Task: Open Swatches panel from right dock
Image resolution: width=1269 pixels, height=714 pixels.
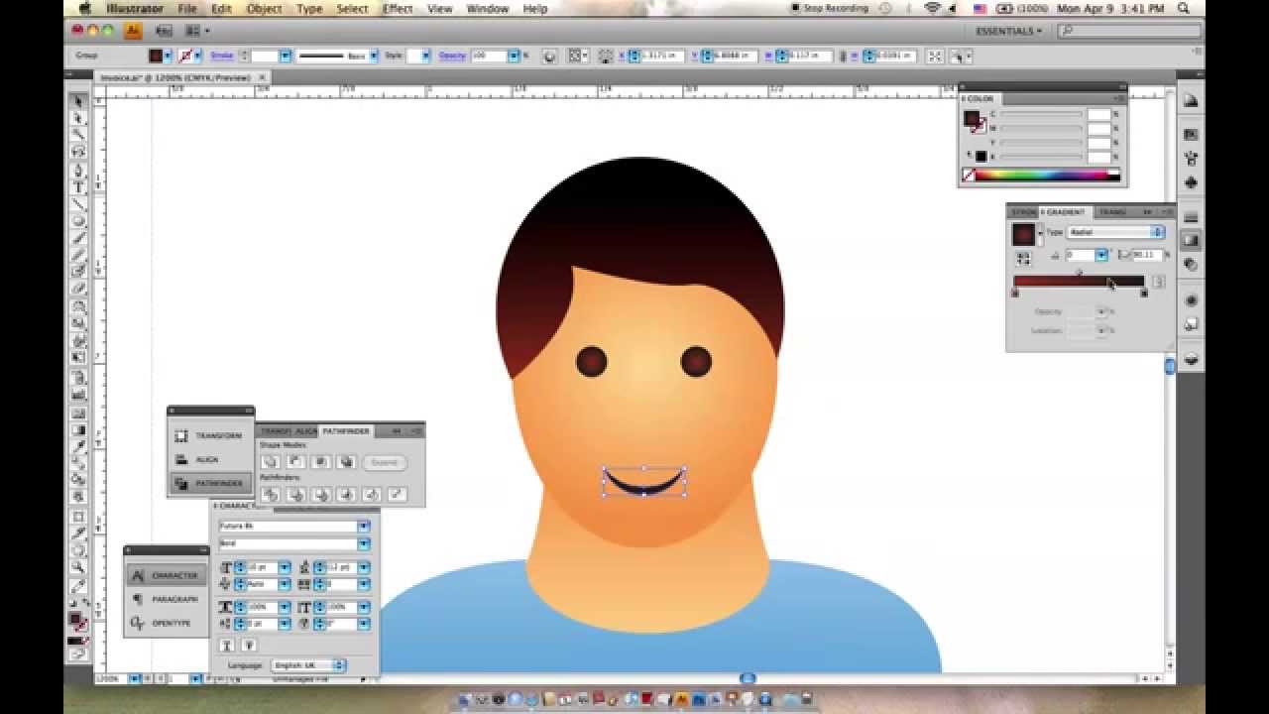Action: 1191,134
